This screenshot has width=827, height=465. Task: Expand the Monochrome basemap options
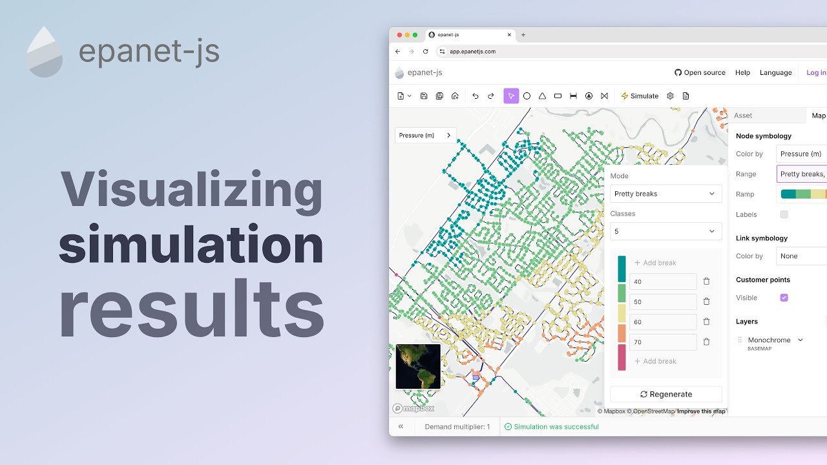(x=800, y=340)
